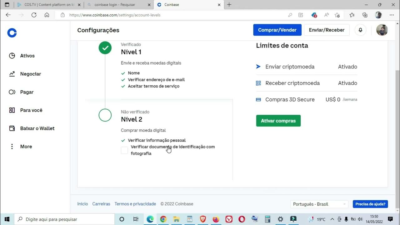Click the Receber criptomoeda QR icon

point(258,83)
